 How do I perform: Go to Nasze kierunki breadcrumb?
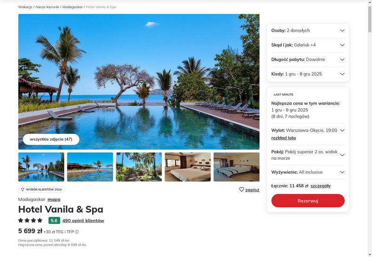(47, 7)
